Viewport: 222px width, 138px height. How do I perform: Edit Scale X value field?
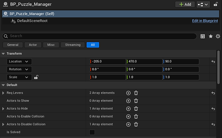click(108, 77)
